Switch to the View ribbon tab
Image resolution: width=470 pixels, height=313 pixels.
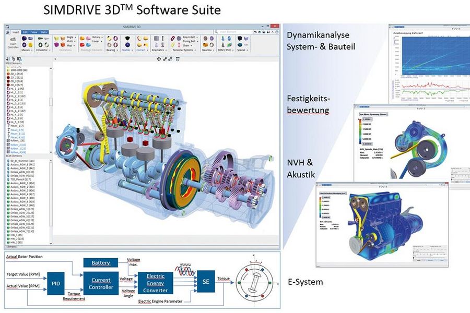34,32
